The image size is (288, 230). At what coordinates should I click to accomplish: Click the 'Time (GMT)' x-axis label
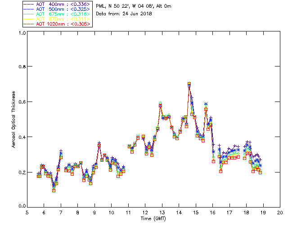pos(153,219)
